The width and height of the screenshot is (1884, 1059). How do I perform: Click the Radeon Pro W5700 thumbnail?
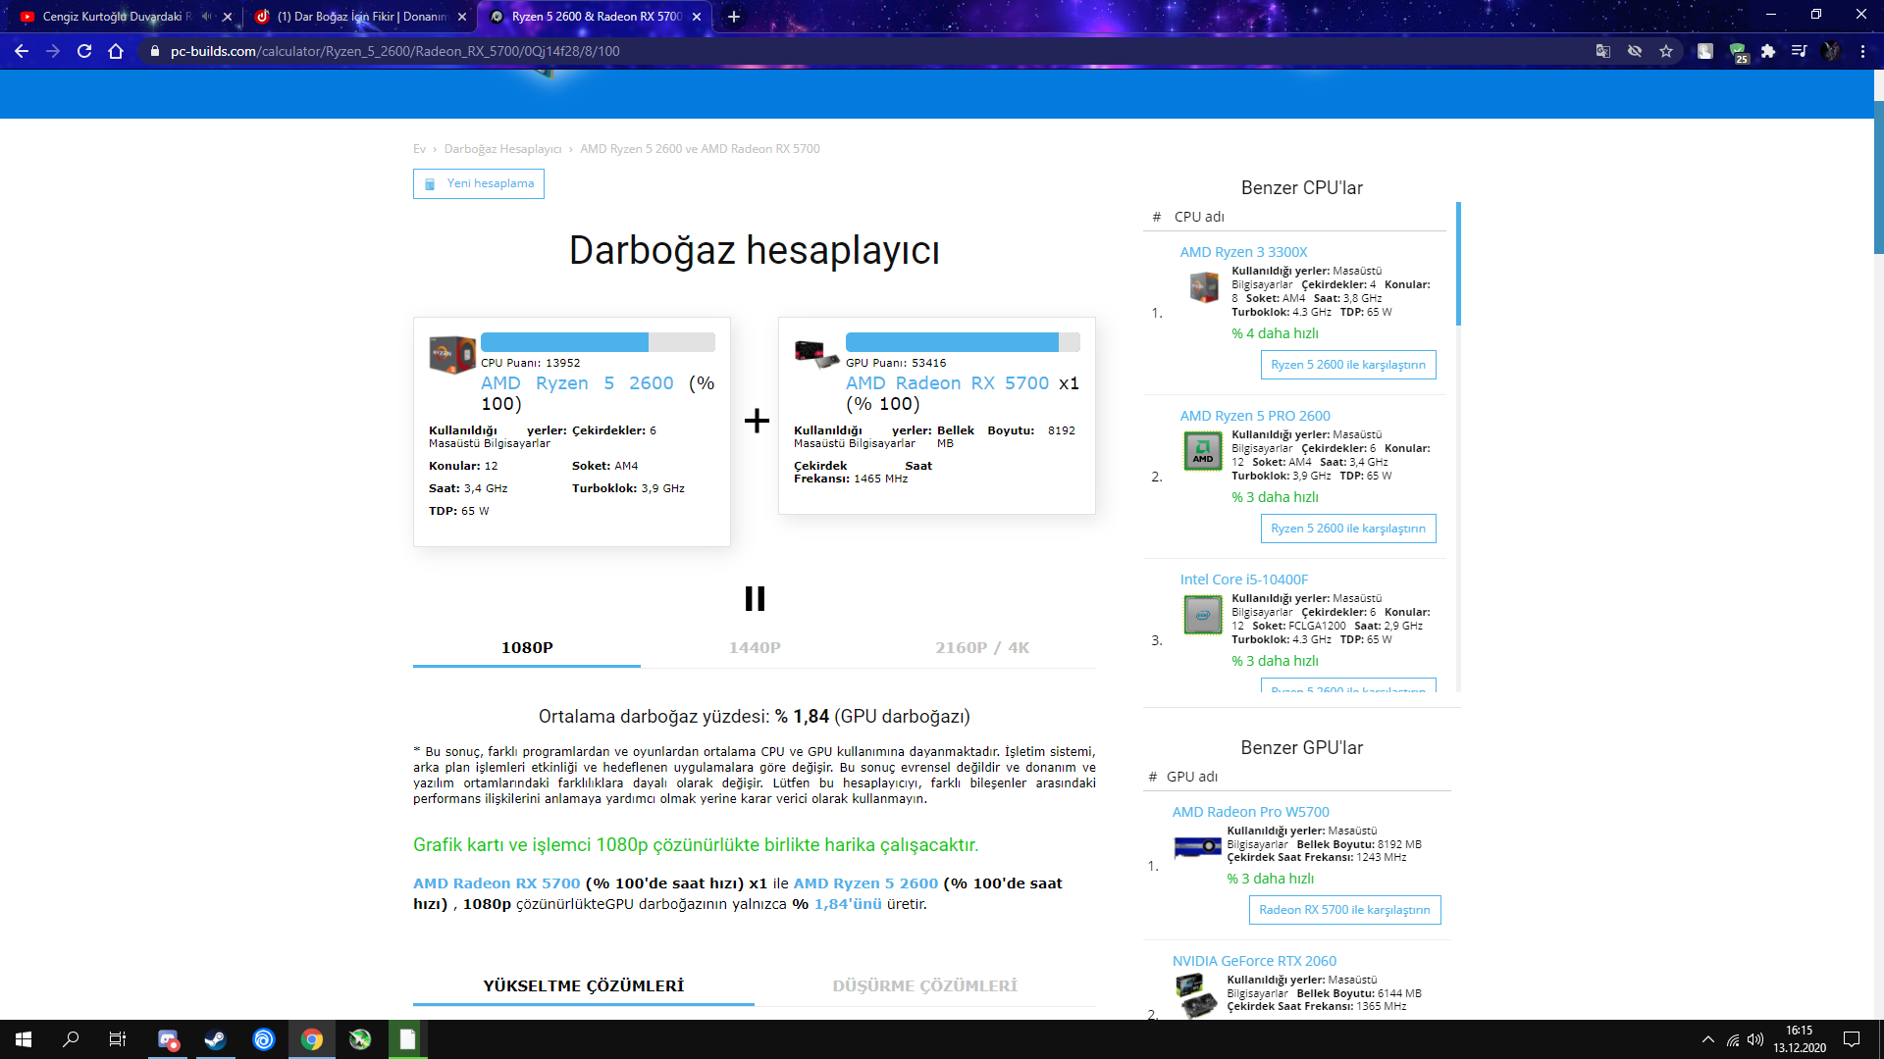[1198, 846]
